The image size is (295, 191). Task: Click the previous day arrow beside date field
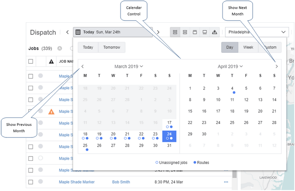pyautogui.click(x=67, y=32)
